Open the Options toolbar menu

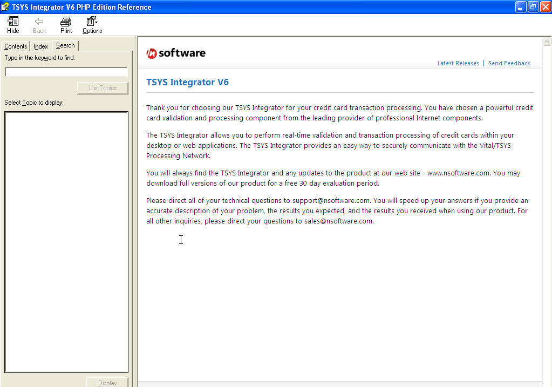tap(92, 25)
